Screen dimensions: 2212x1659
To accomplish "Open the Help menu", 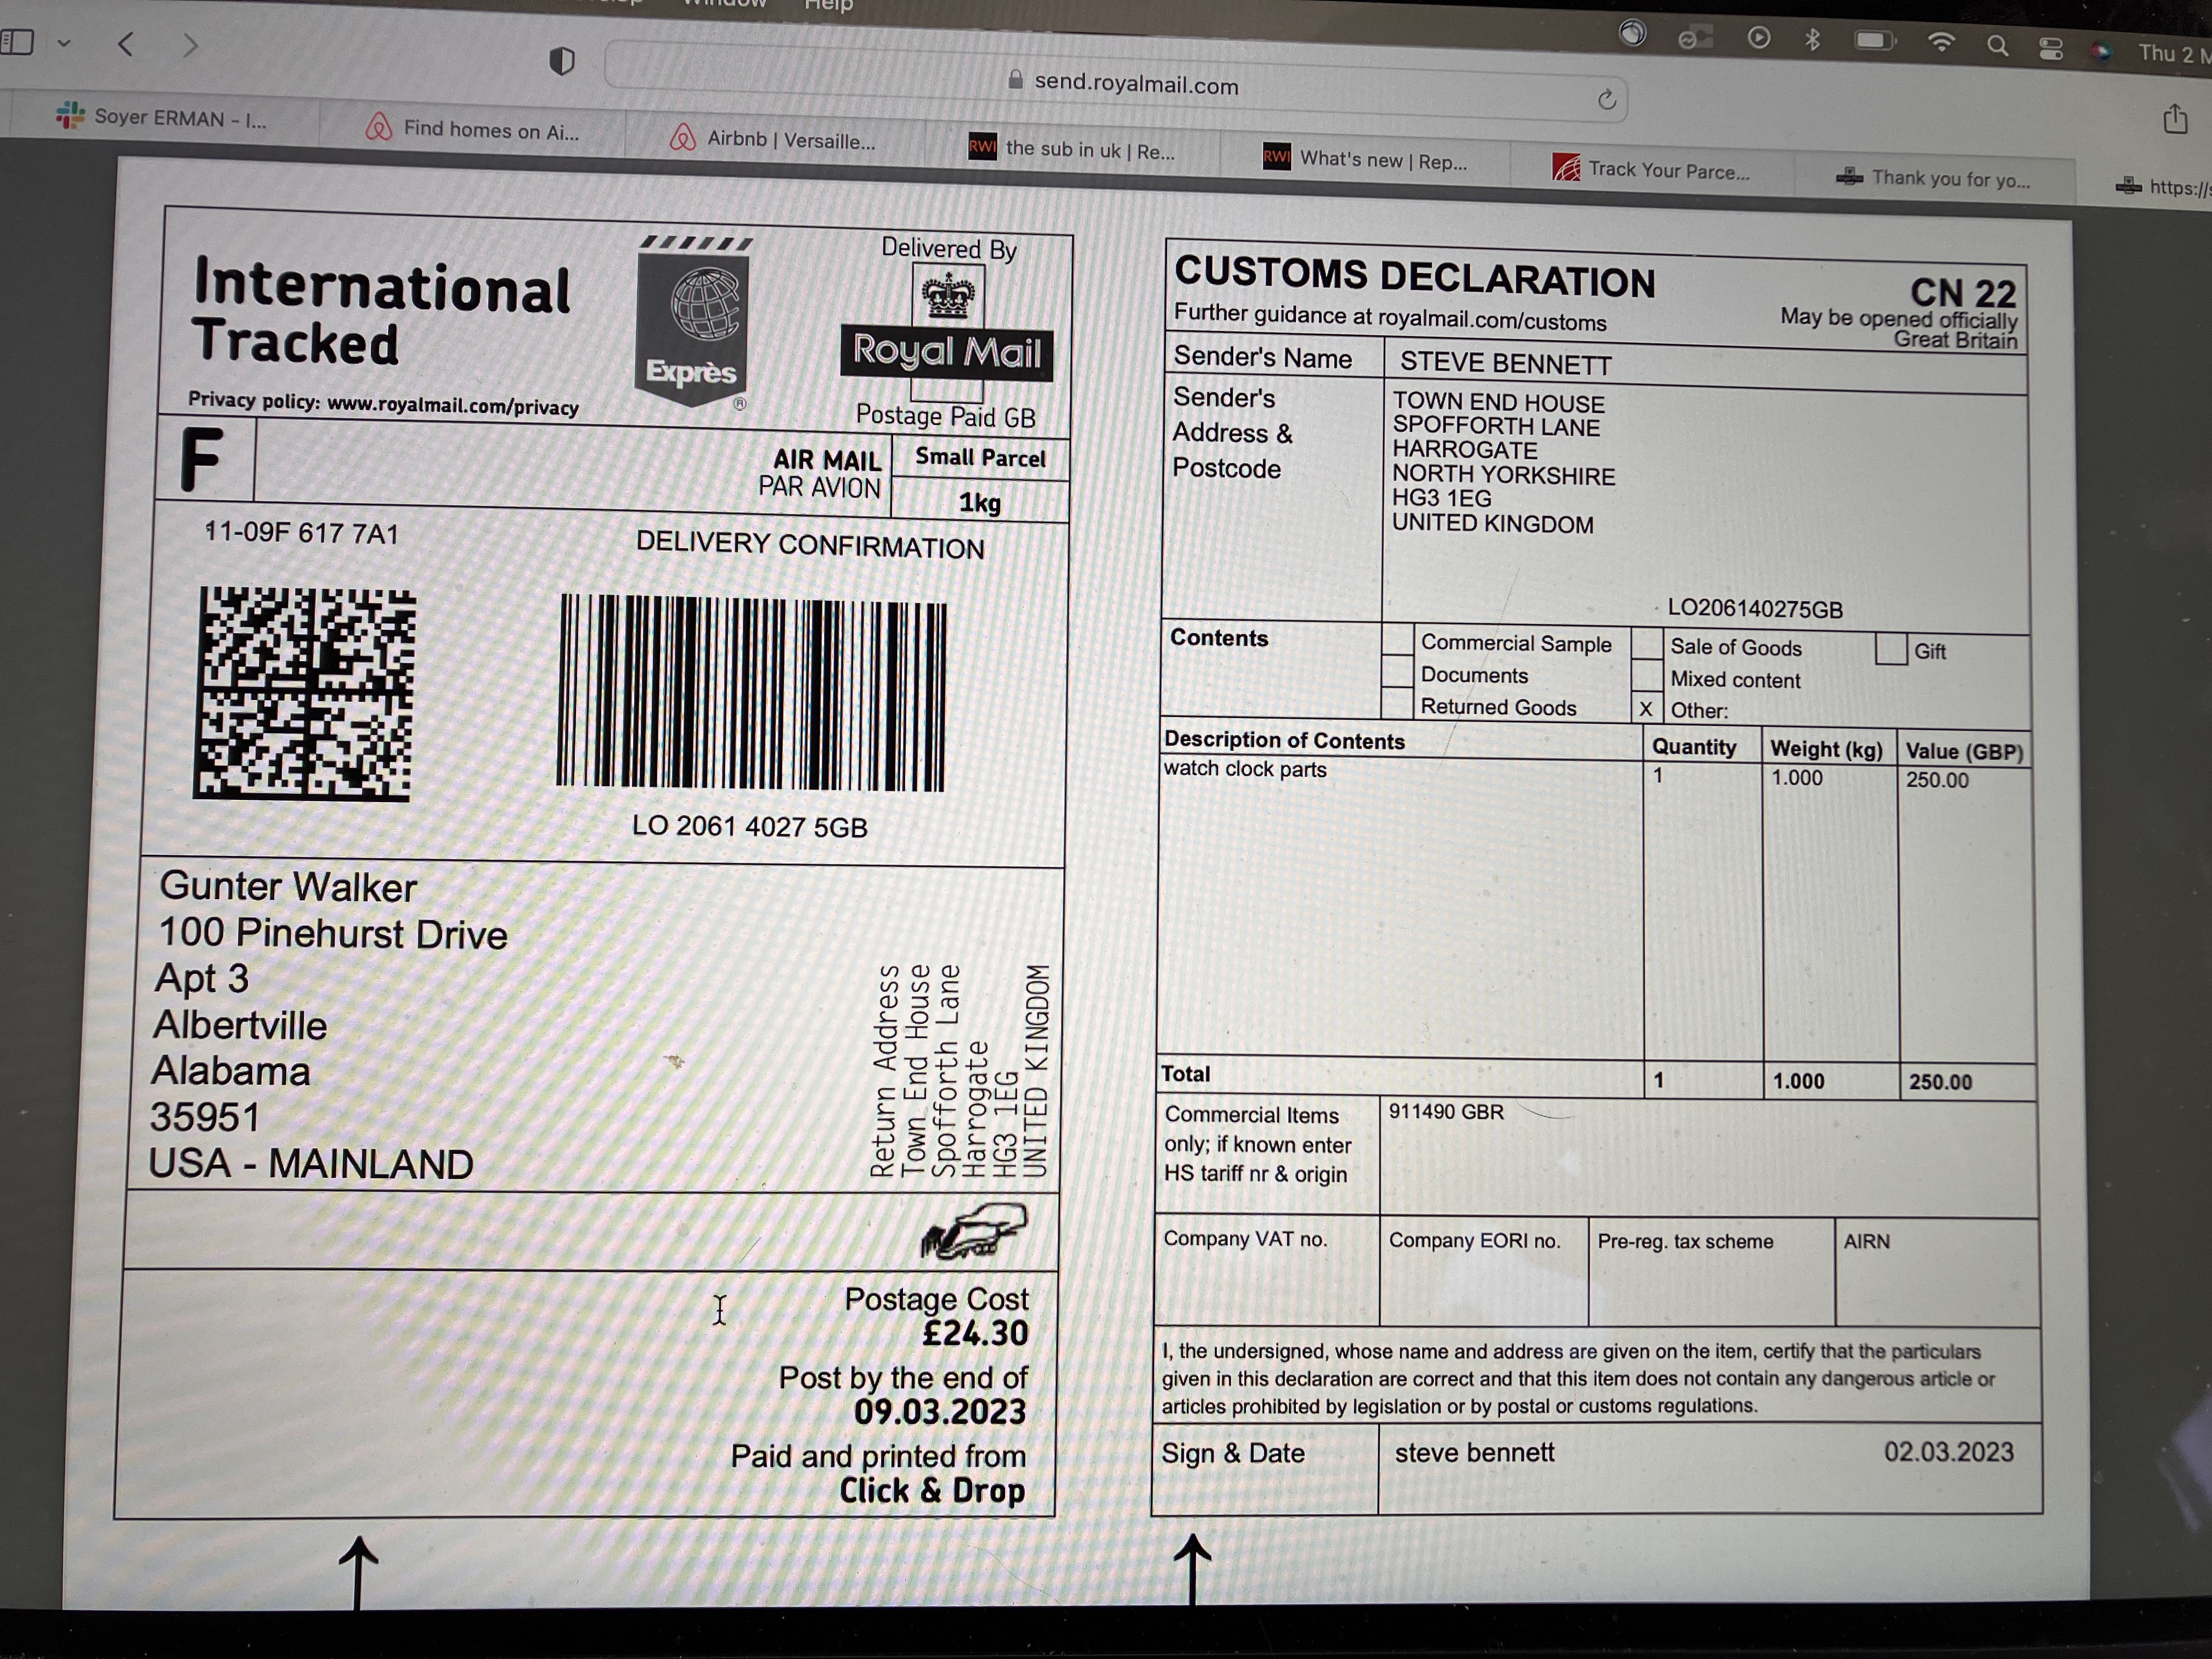I will tap(829, 5).
